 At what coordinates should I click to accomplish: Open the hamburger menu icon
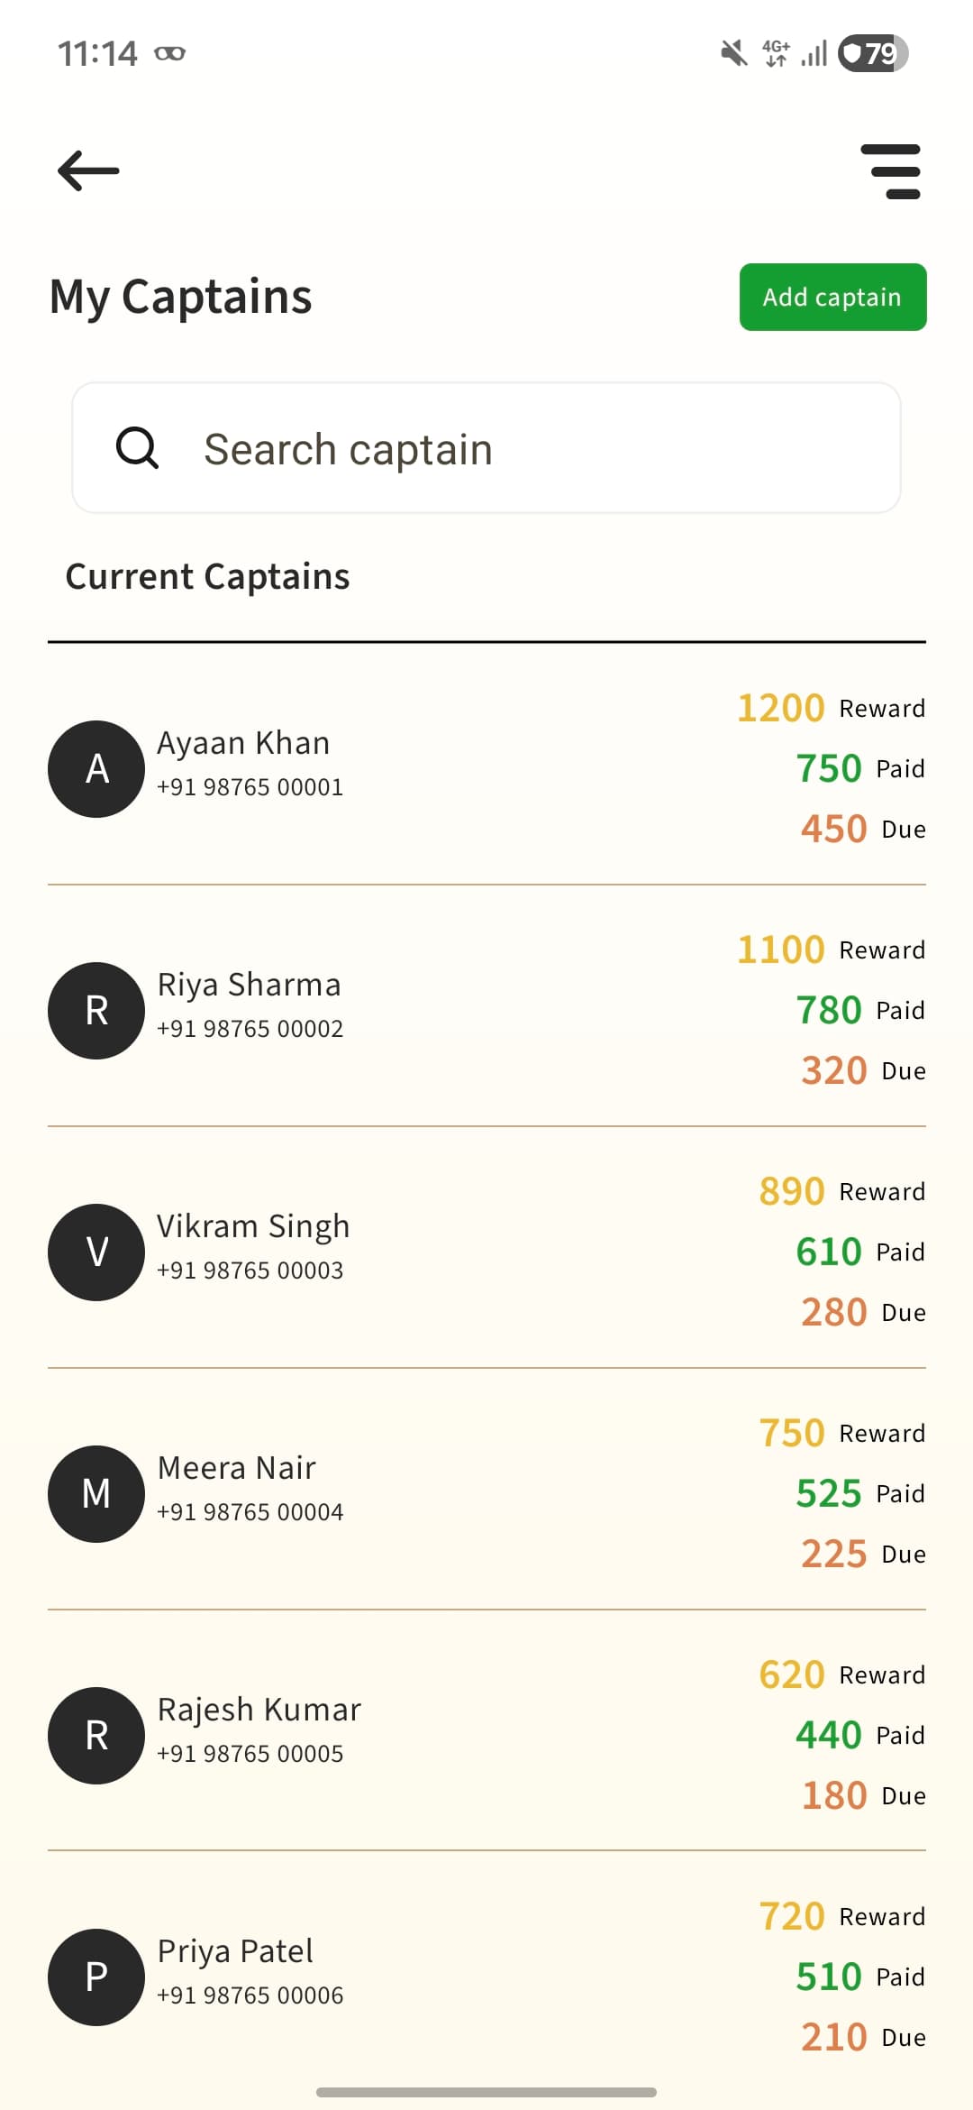[890, 171]
